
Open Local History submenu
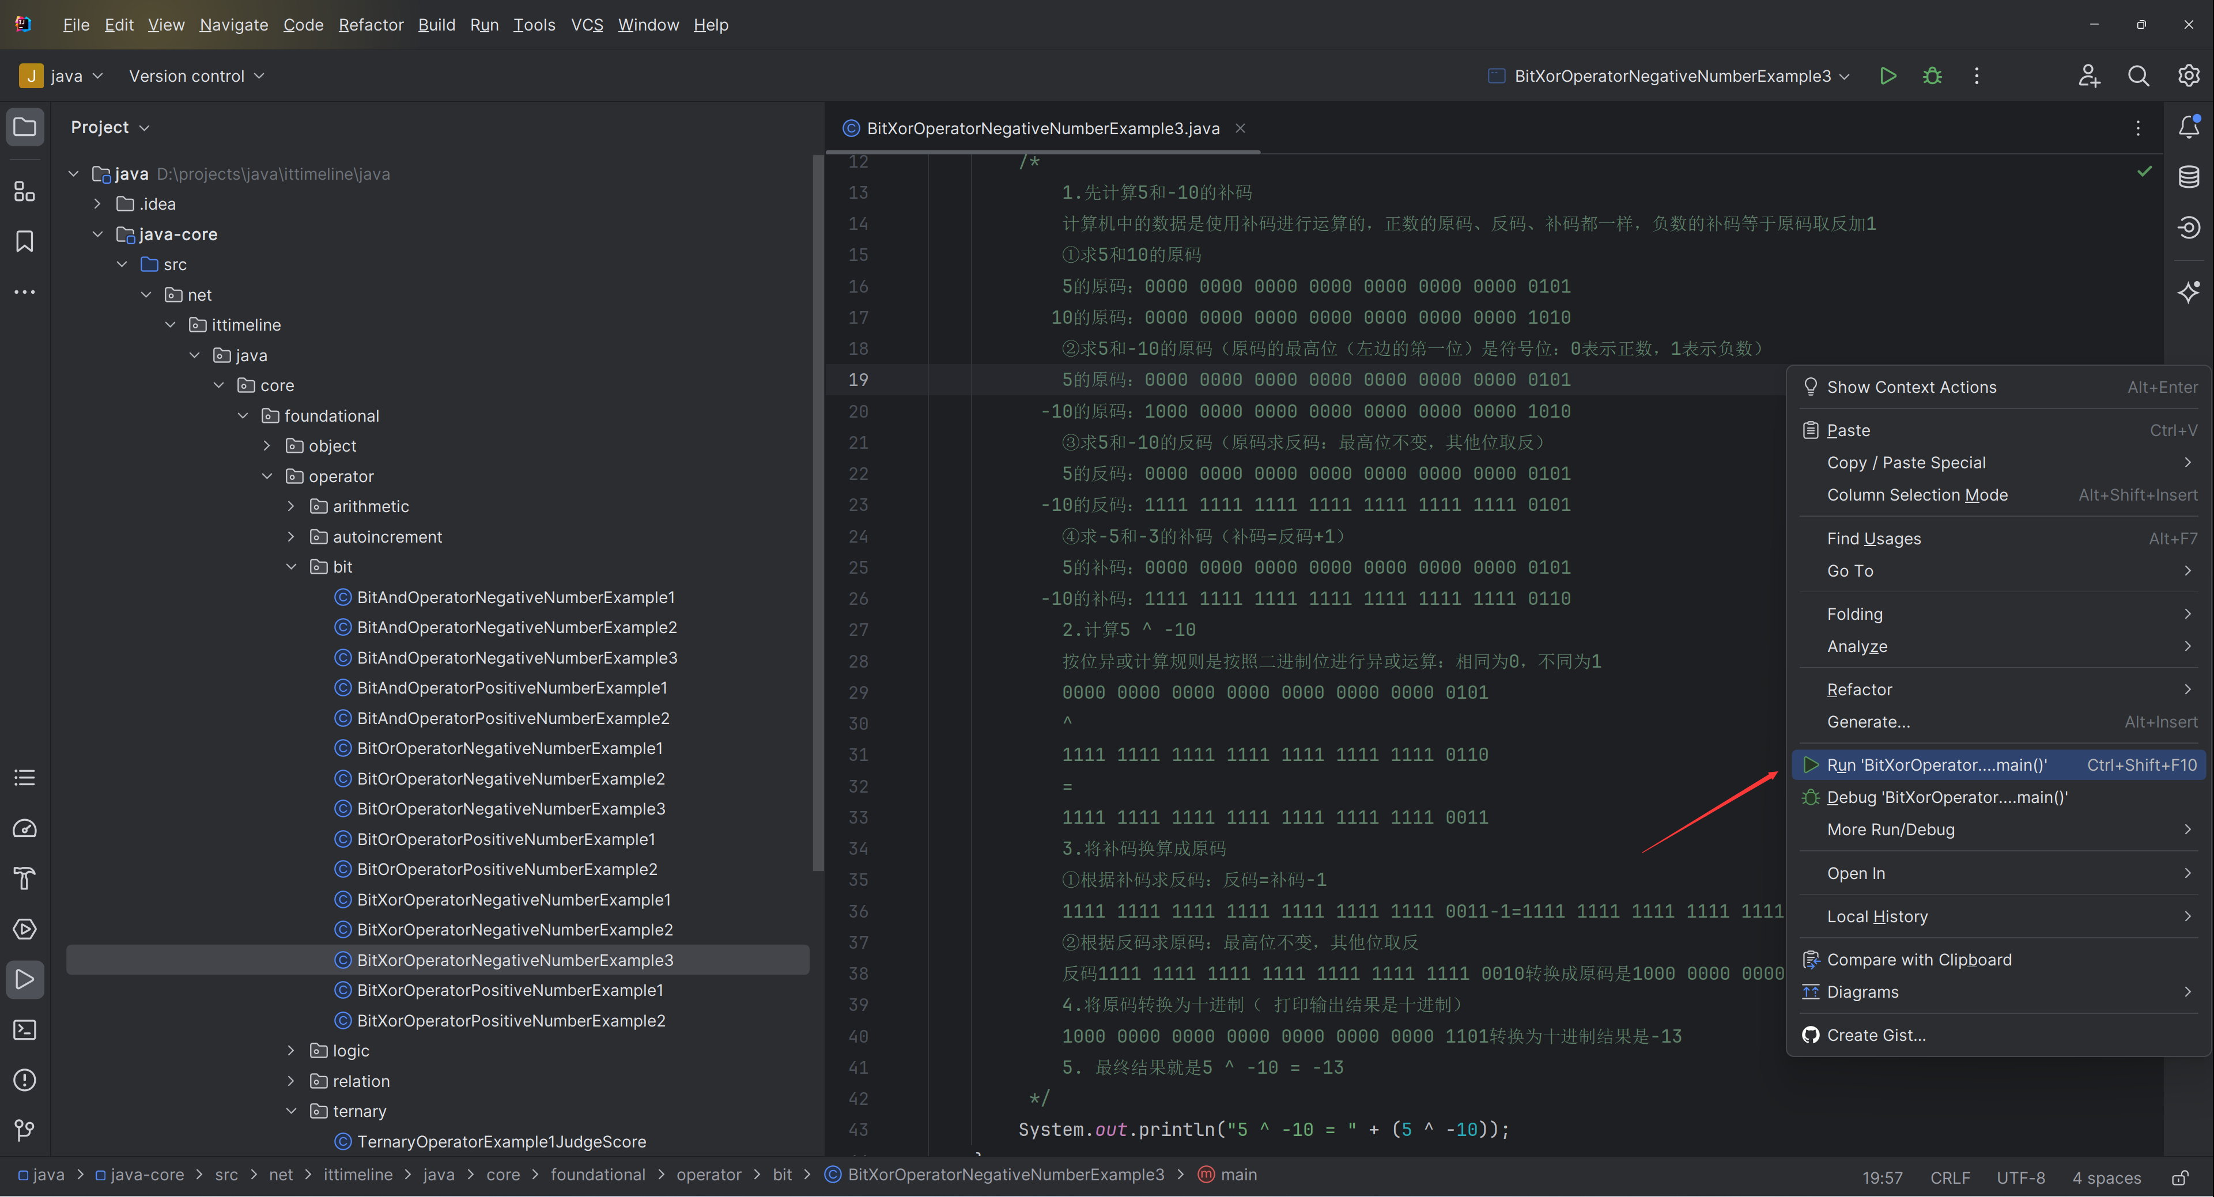point(1998,917)
